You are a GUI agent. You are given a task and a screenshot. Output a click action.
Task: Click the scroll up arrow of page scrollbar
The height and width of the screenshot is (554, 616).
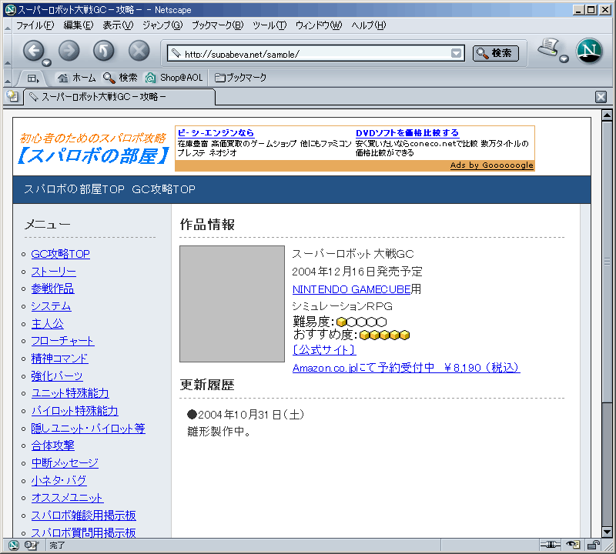[x=607, y=115]
